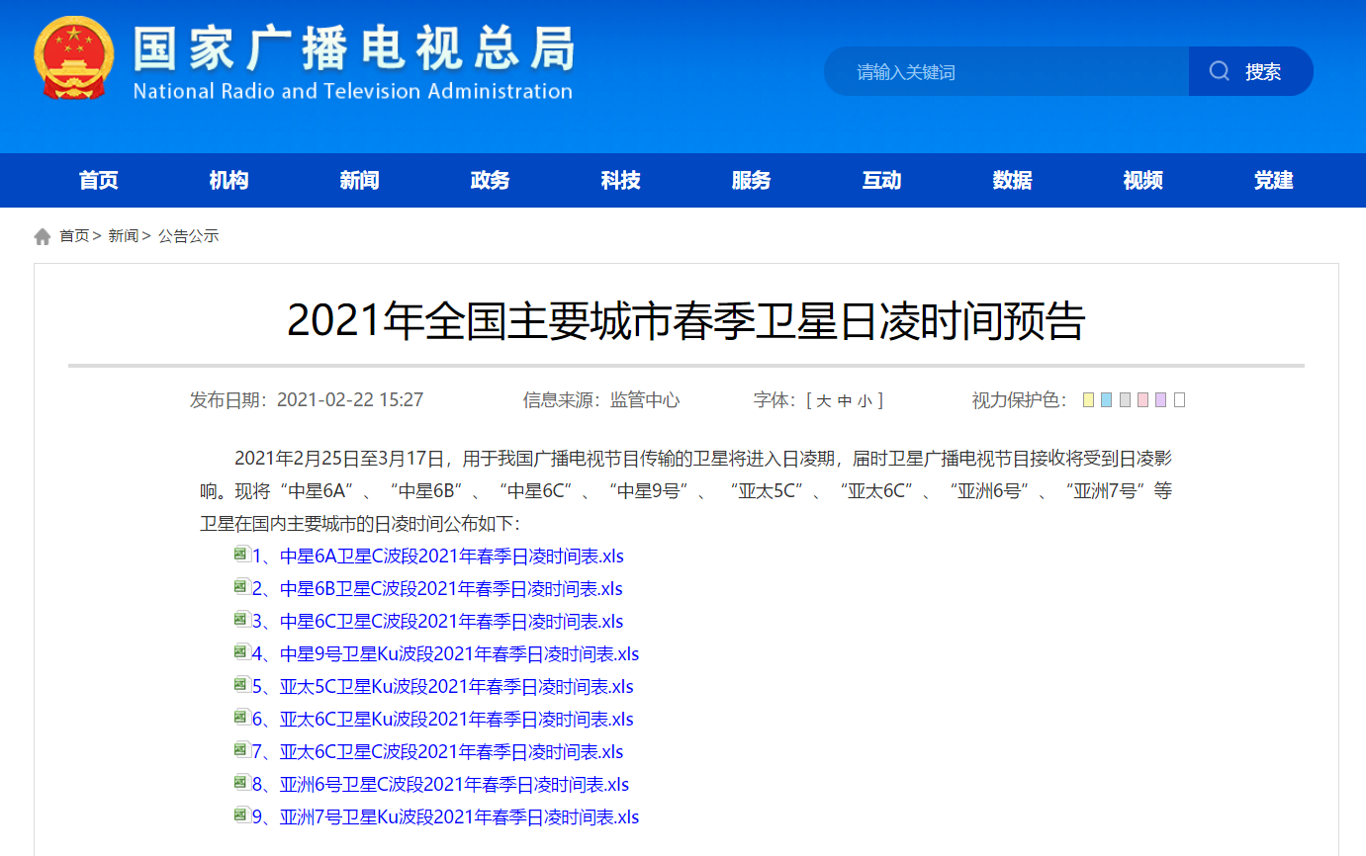Select the yellow eye-protection color swatch
Viewport: 1366px width, 856px height.
pos(1088,400)
